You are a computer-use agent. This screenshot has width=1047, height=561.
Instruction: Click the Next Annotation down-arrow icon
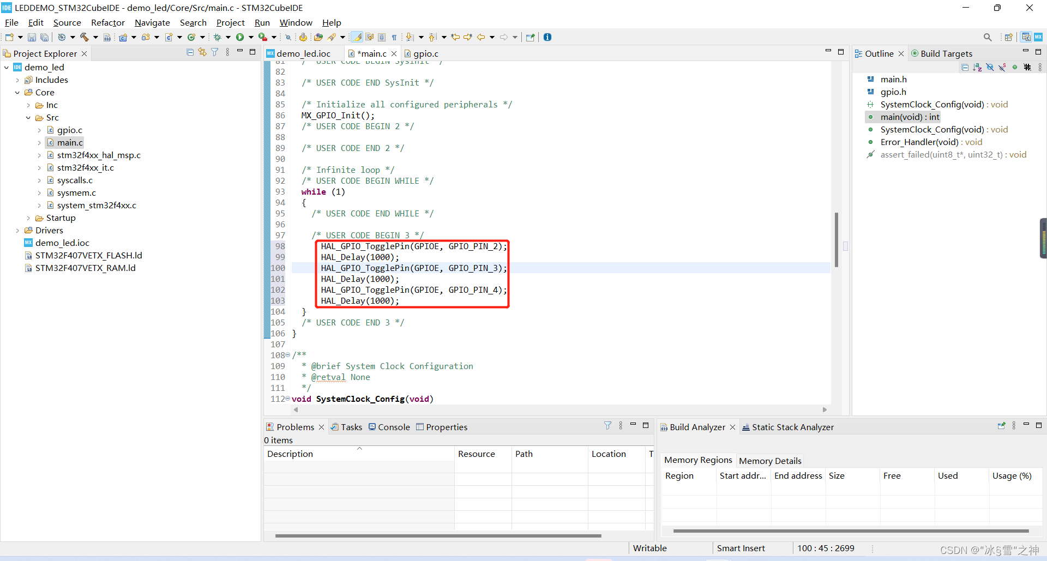[x=410, y=37]
